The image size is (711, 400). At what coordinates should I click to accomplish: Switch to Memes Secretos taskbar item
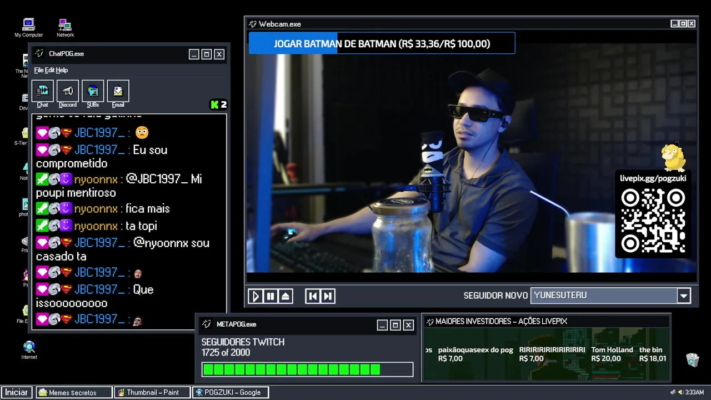pos(74,392)
